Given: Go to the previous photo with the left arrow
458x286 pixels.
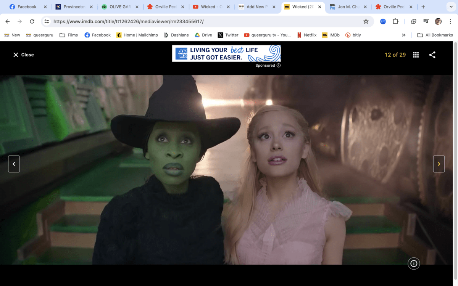Looking at the screenshot, I should 14,164.
